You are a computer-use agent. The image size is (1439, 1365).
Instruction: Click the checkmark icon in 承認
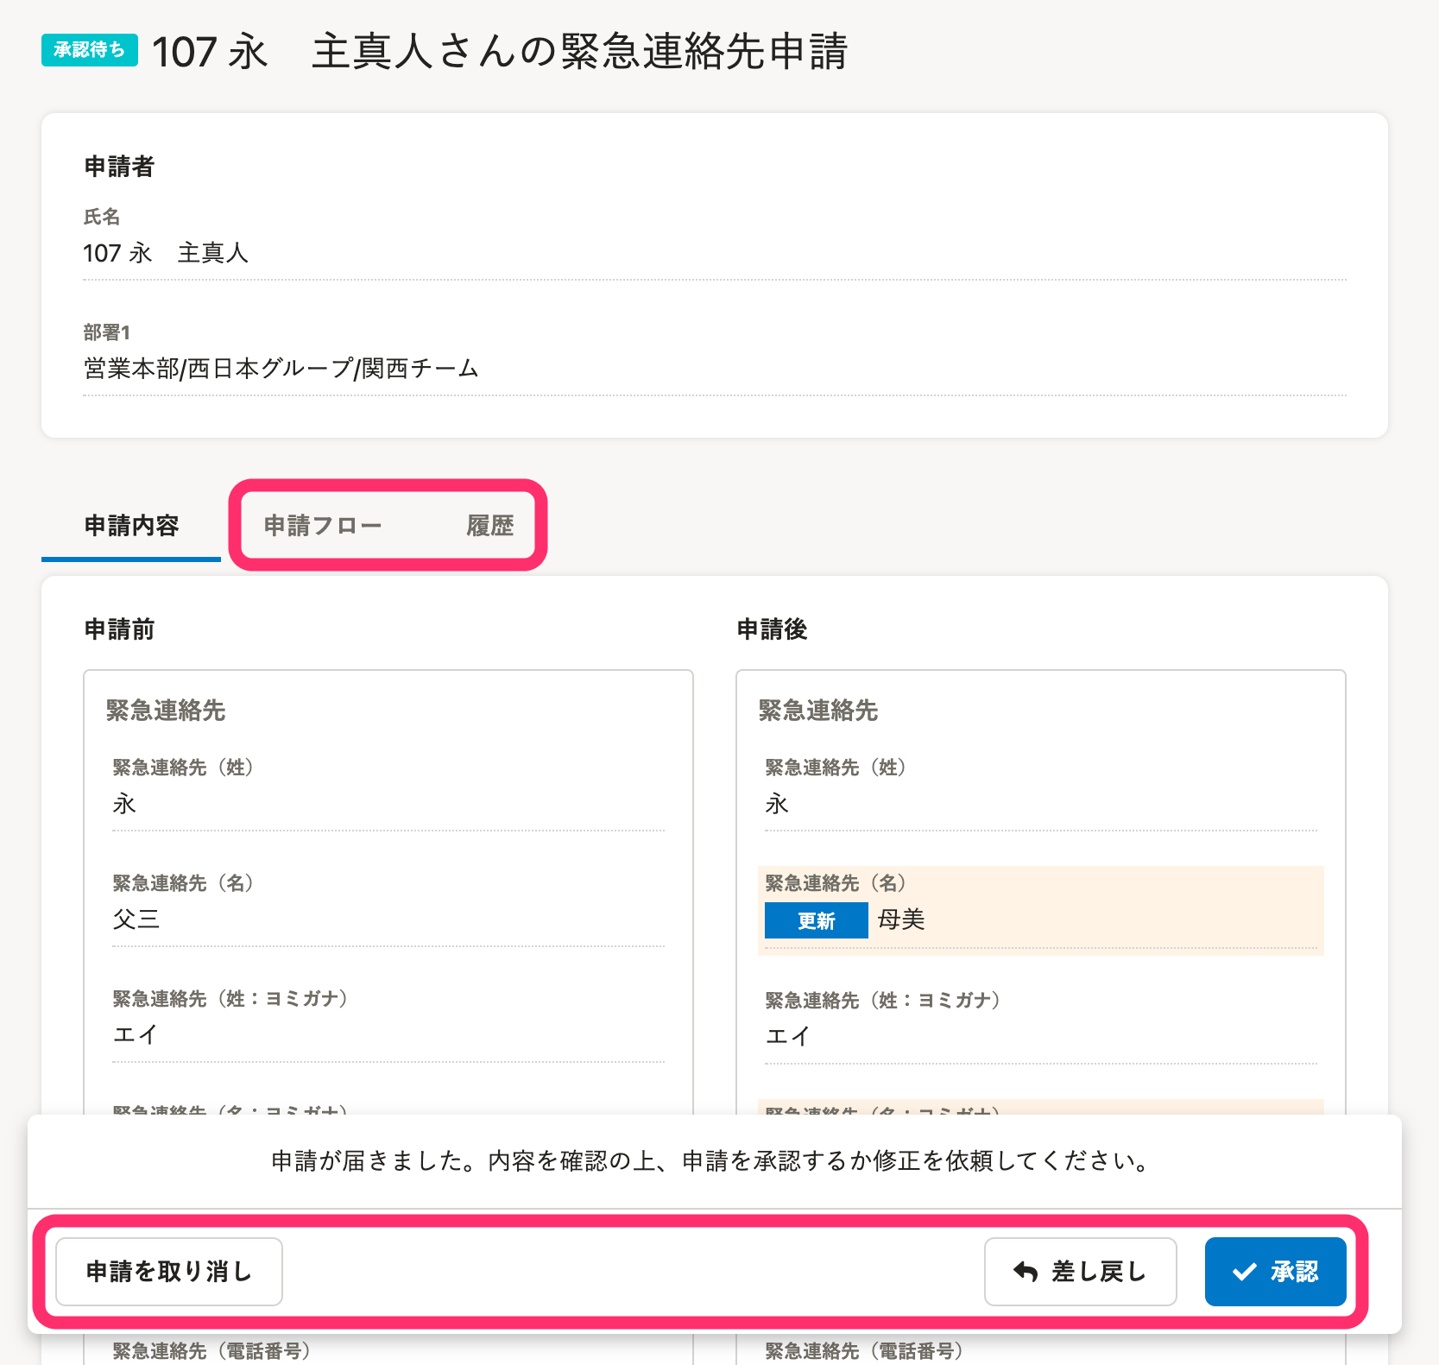(x=1244, y=1272)
